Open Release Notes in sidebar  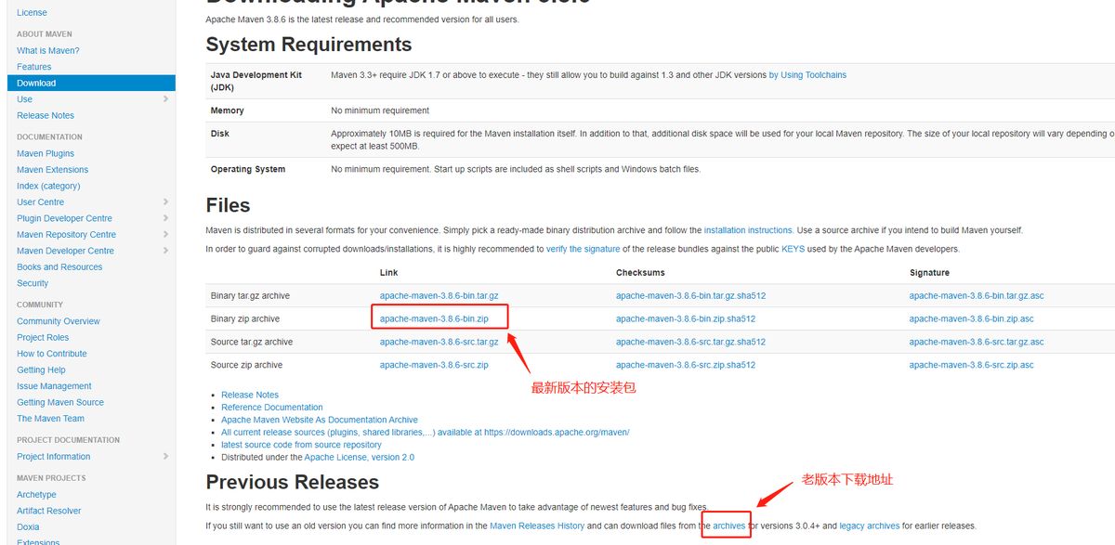click(46, 116)
